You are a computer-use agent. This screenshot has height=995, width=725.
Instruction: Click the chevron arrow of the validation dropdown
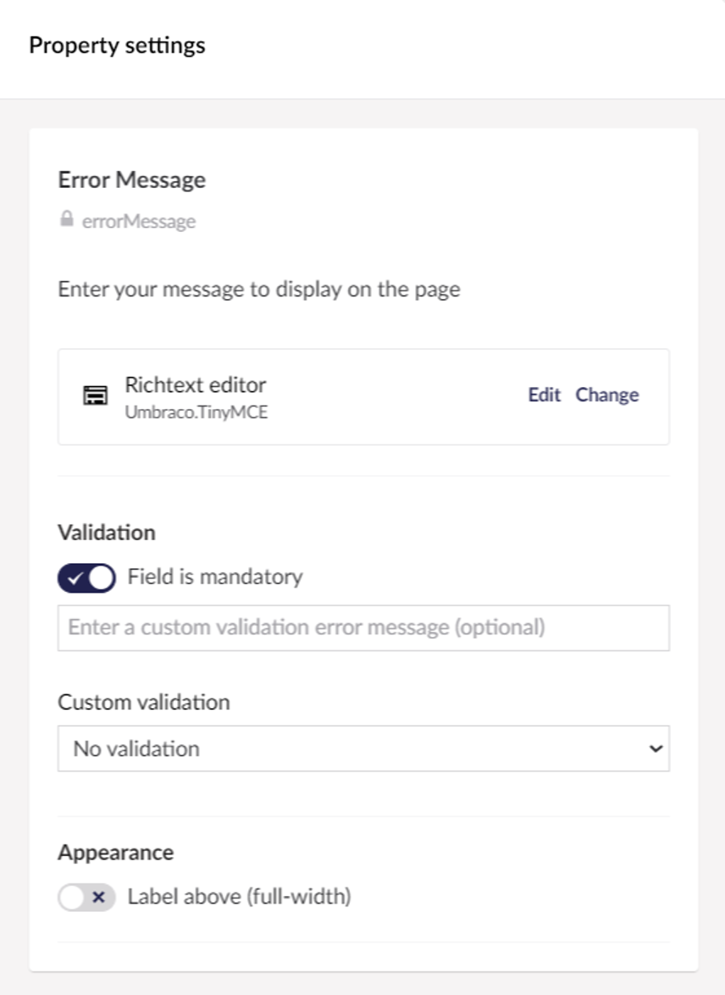653,749
